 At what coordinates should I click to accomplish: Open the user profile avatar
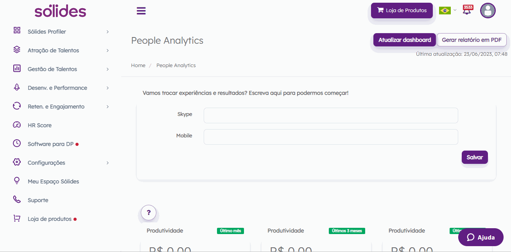point(488,11)
